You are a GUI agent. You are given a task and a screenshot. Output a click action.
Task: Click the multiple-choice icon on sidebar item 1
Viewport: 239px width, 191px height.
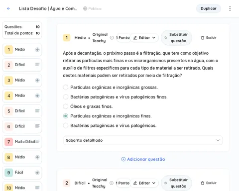(37, 49)
